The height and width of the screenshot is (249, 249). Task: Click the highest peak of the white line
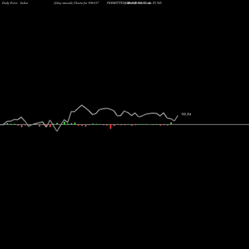[x=82, y=105]
